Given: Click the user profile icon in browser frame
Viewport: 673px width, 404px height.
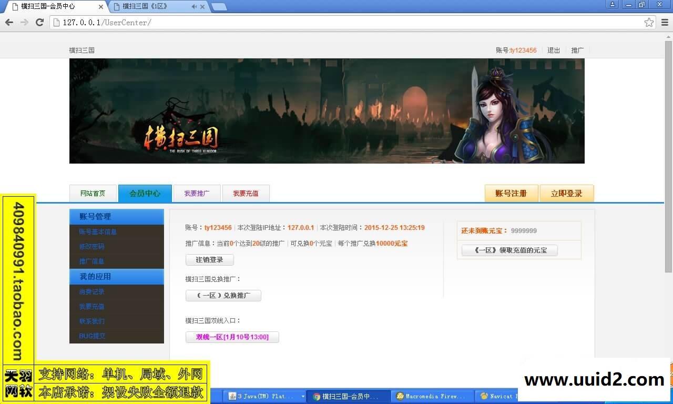Looking at the screenshot, I should (x=613, y=5).
